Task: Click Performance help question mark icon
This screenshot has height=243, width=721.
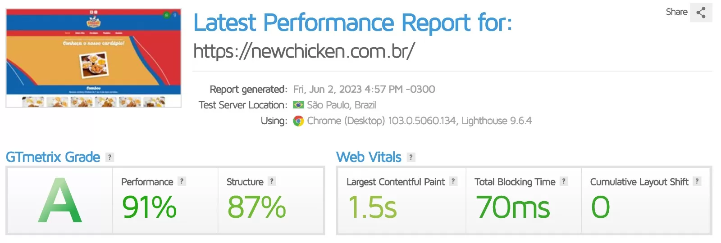Action: (x=182, y=181)
